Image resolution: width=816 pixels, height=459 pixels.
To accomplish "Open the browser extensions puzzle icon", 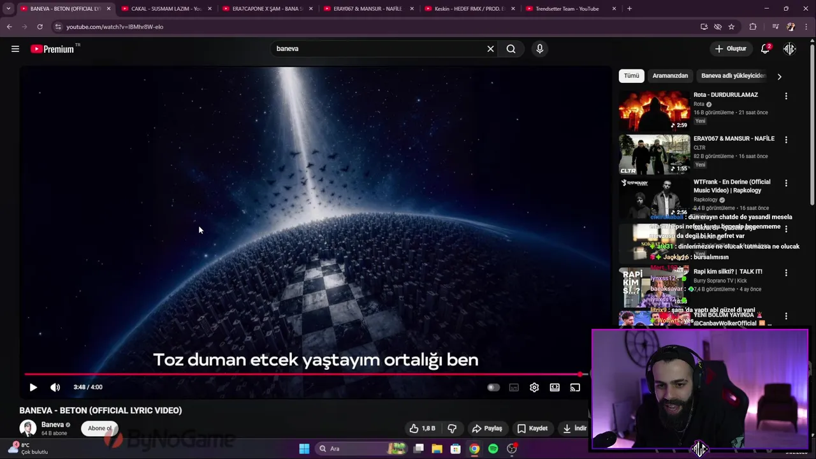I will click(x=753, y=27).
